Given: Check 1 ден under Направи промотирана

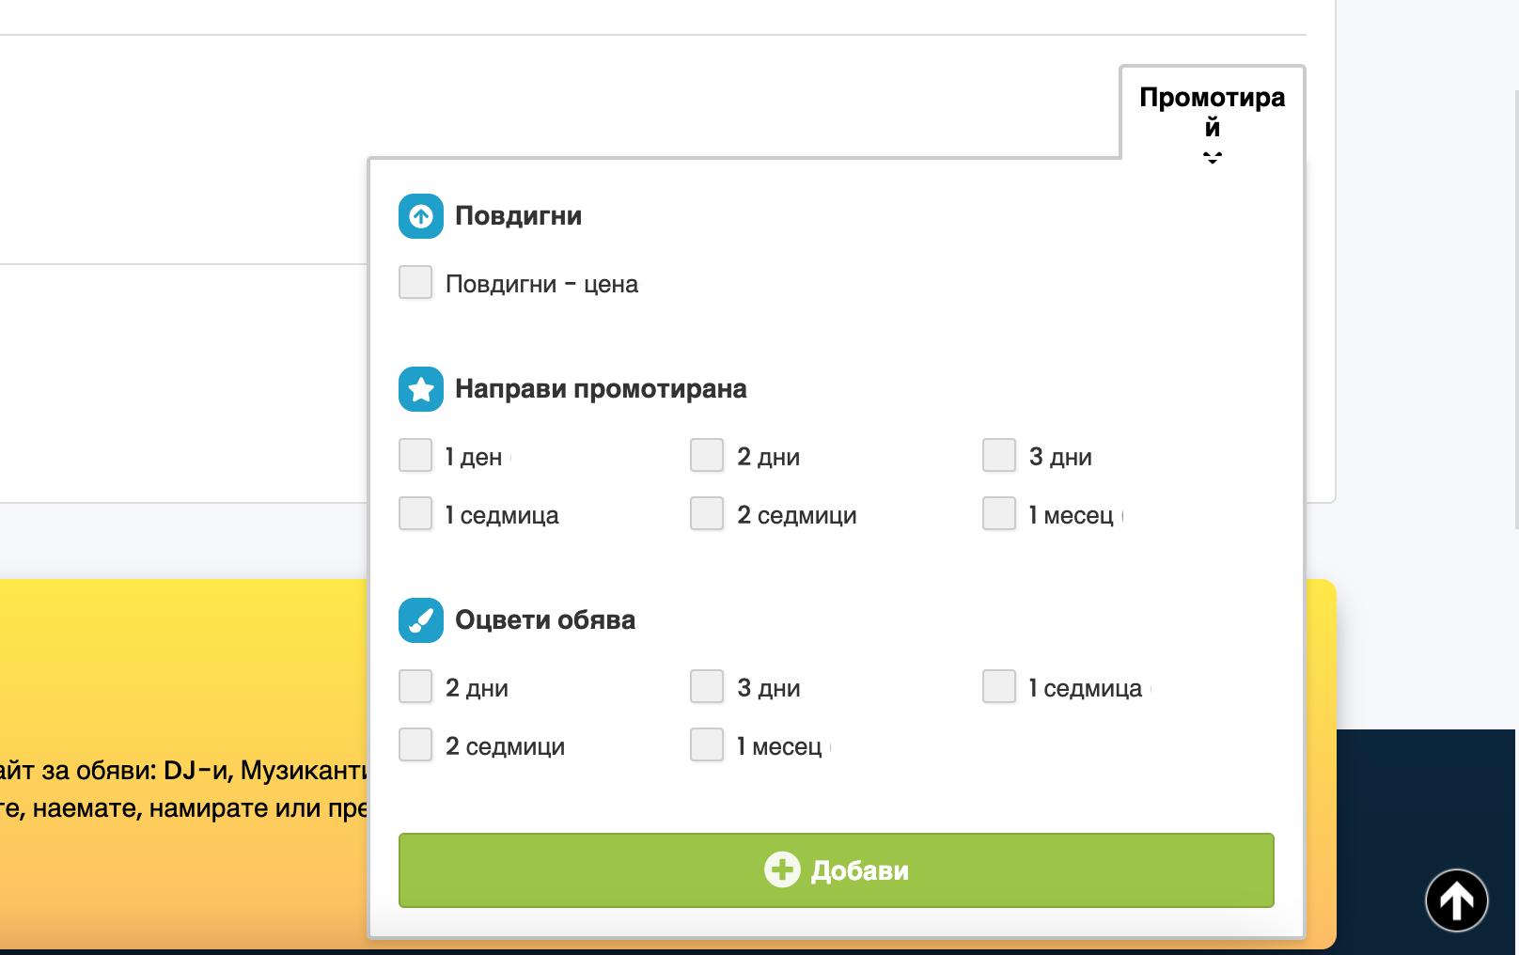Looking at the screenshot, I should (x=415, y=455).
